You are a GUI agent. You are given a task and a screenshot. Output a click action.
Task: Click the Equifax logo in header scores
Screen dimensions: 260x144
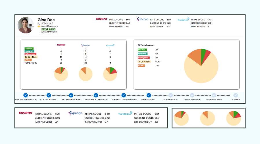click(102, 19)
